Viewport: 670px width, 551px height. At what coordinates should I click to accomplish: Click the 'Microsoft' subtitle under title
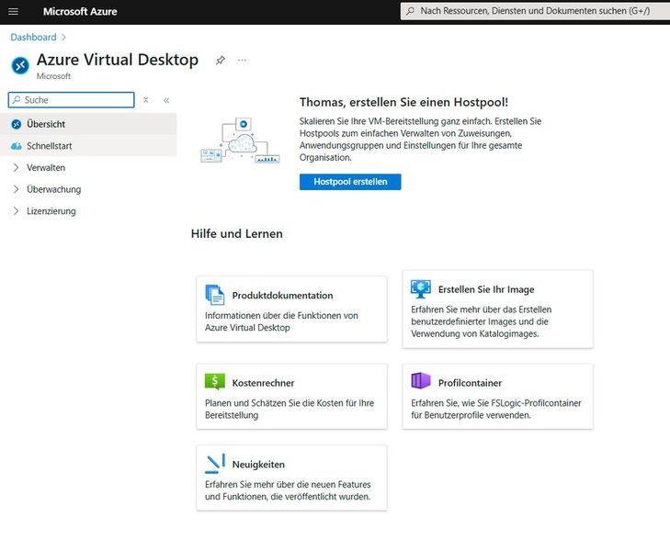(53, 76)
